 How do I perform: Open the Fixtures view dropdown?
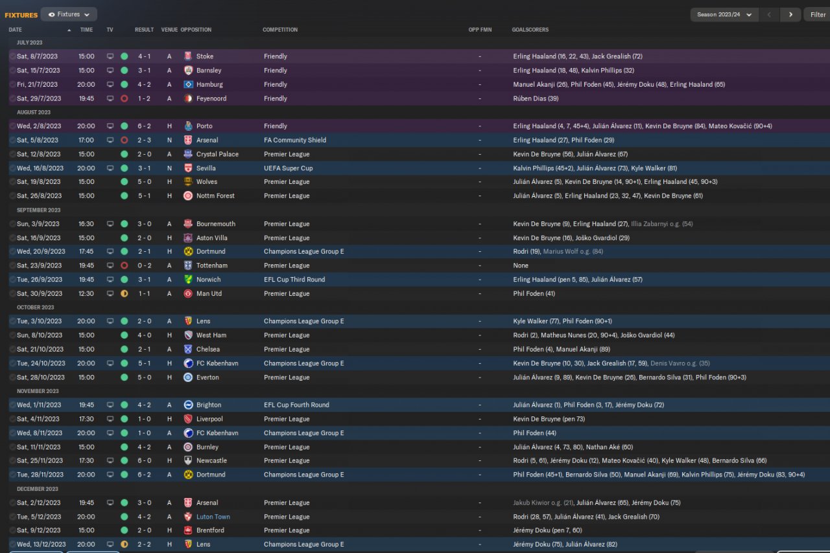point(69,14)
